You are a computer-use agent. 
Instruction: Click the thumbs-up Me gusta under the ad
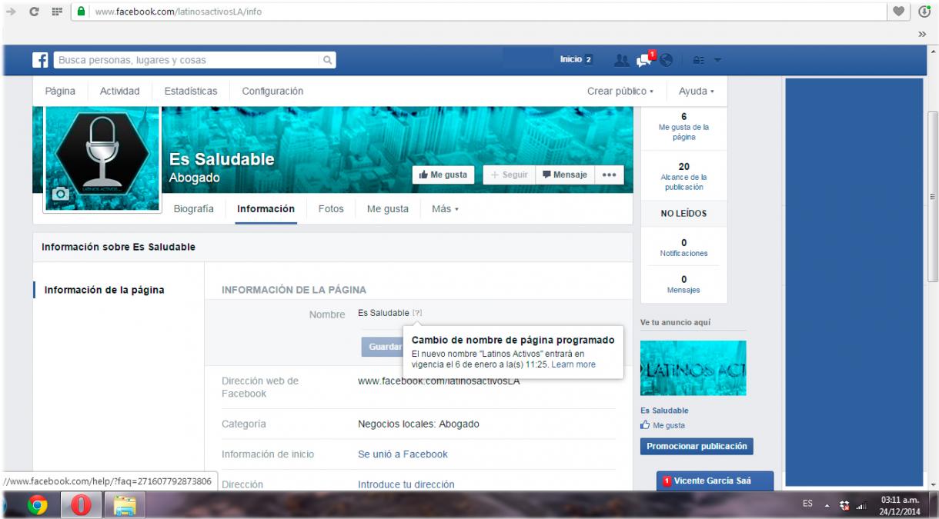663,425
